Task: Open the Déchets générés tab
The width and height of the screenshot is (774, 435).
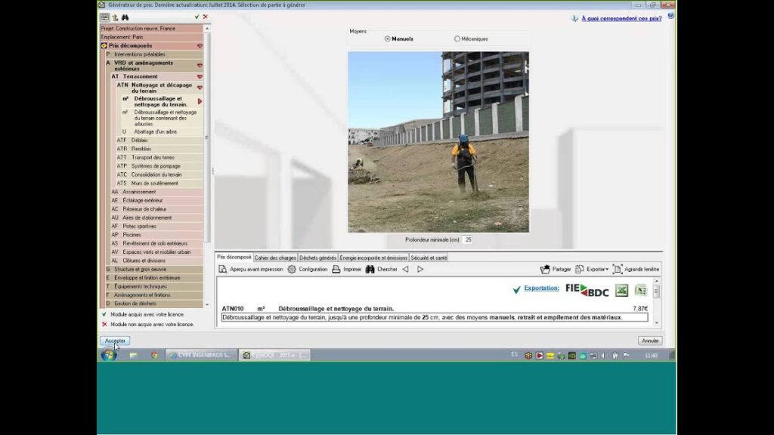Action: pyautogui.click(x=317, y=257)
